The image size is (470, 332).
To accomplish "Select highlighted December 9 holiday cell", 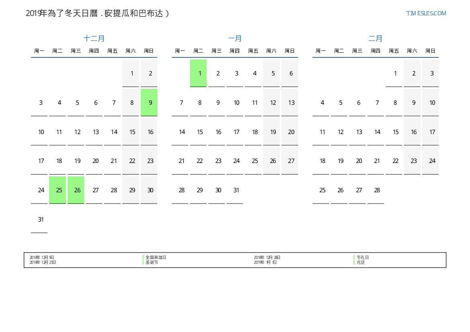I will [x=149, y=102].
